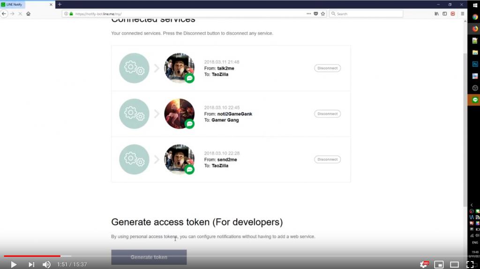Screen dimensions: 480x269
Task: Open the Firefox home page icon
Action: coord(29,14)
